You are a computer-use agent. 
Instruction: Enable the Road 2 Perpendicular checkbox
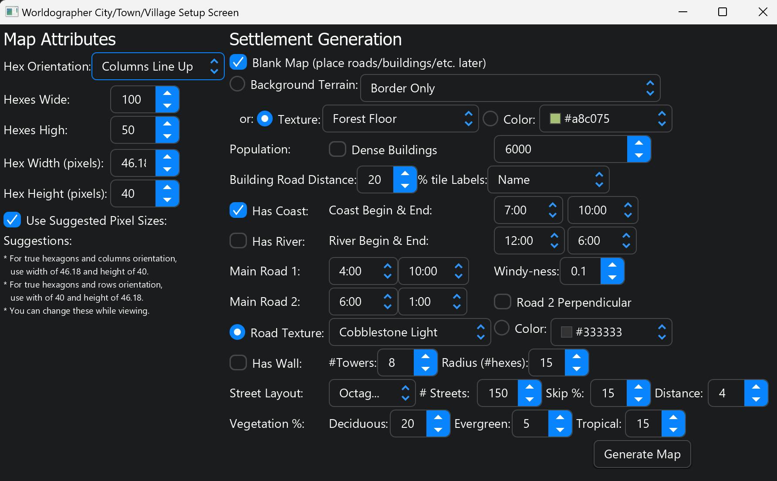pos(503,302)
